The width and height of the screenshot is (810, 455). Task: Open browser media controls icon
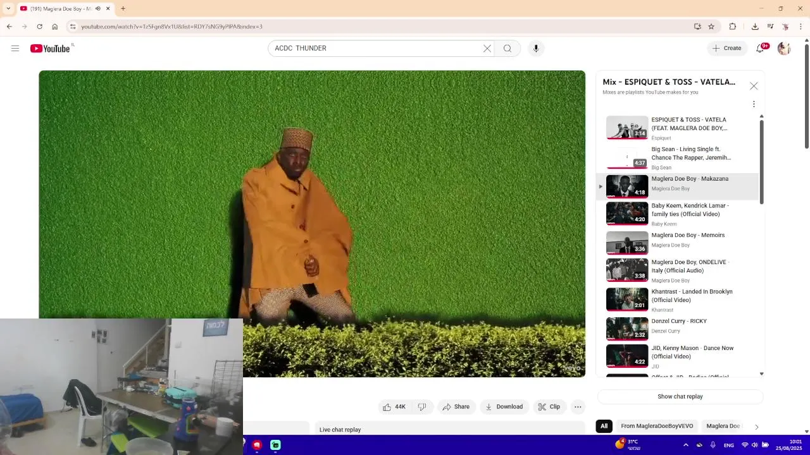click(x=770, y=27)
